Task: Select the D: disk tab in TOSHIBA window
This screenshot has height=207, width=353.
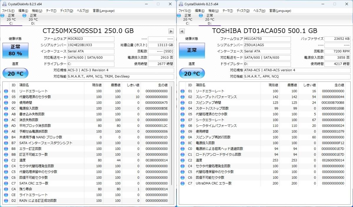Action: tap(209, 19)
